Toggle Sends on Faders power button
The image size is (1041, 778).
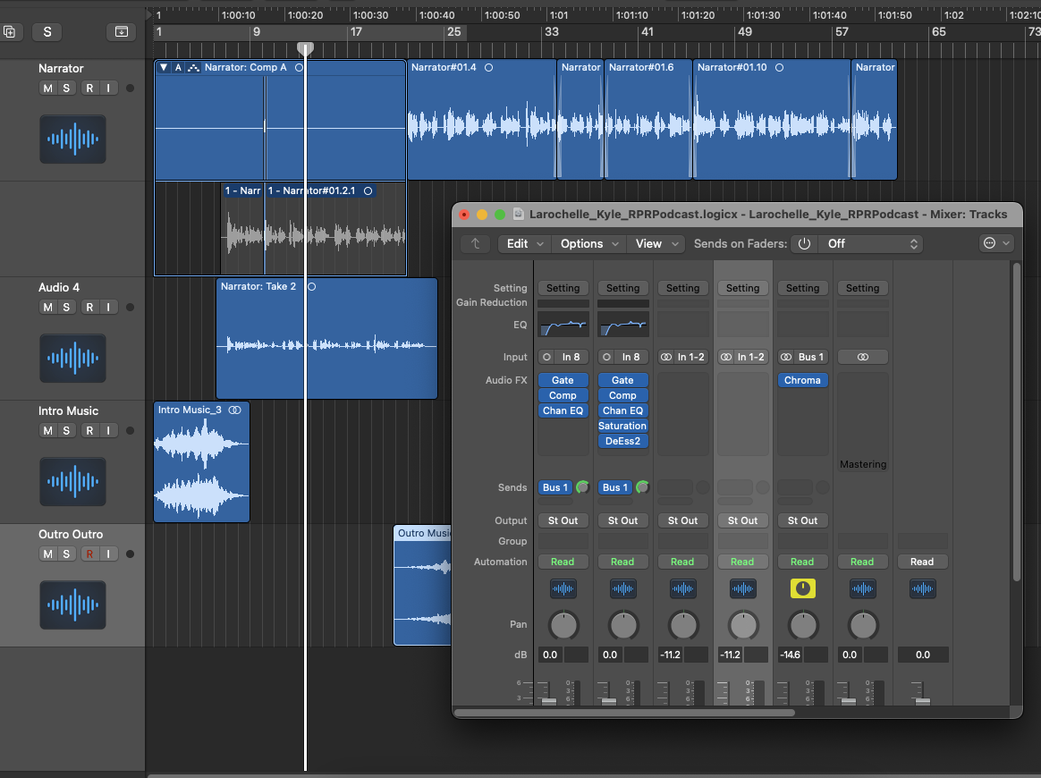point(804,243)
